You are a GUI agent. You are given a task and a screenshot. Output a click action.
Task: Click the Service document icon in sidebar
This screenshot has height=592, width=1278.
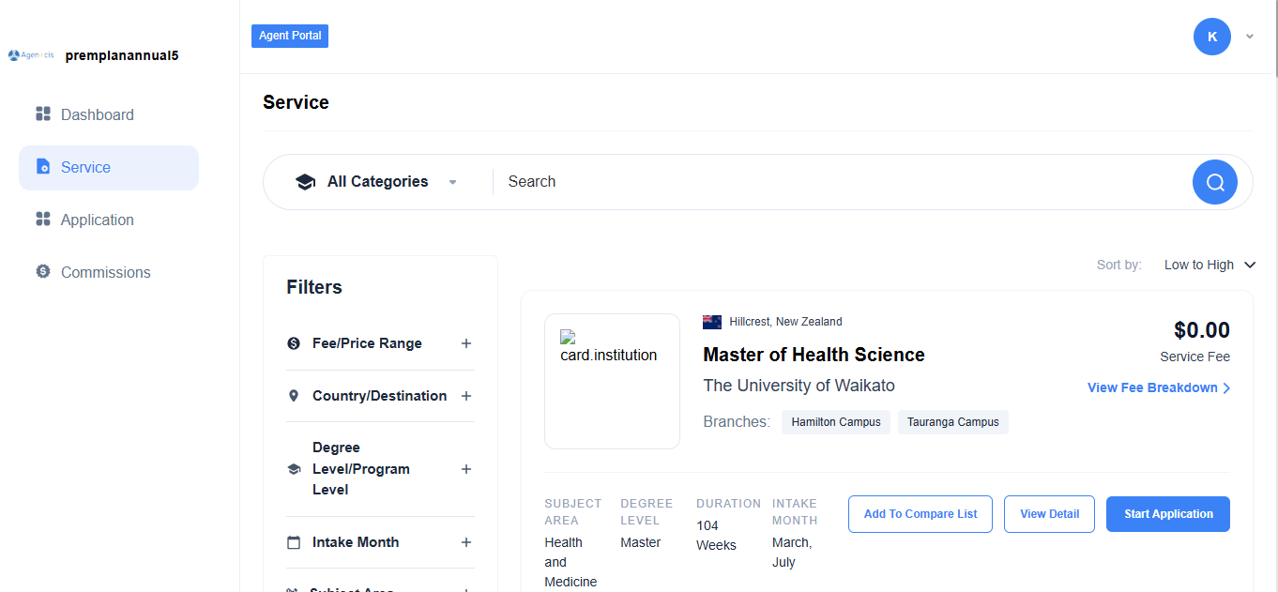tap(43, 167)
